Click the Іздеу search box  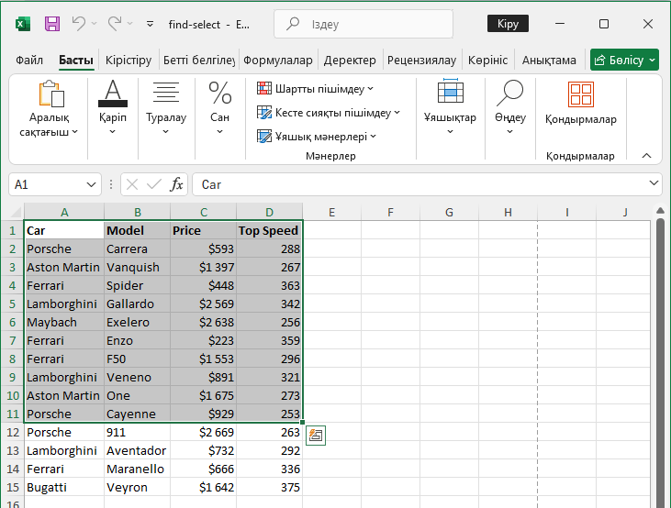[363, 24]
